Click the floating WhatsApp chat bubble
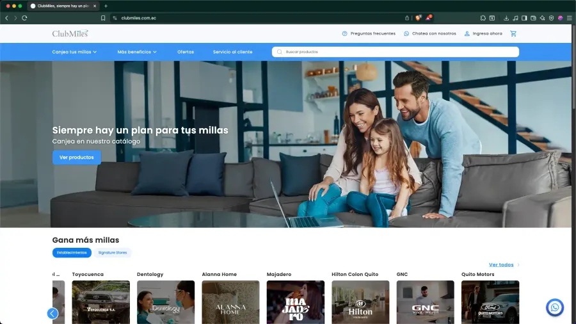 [x=554, y=307]
